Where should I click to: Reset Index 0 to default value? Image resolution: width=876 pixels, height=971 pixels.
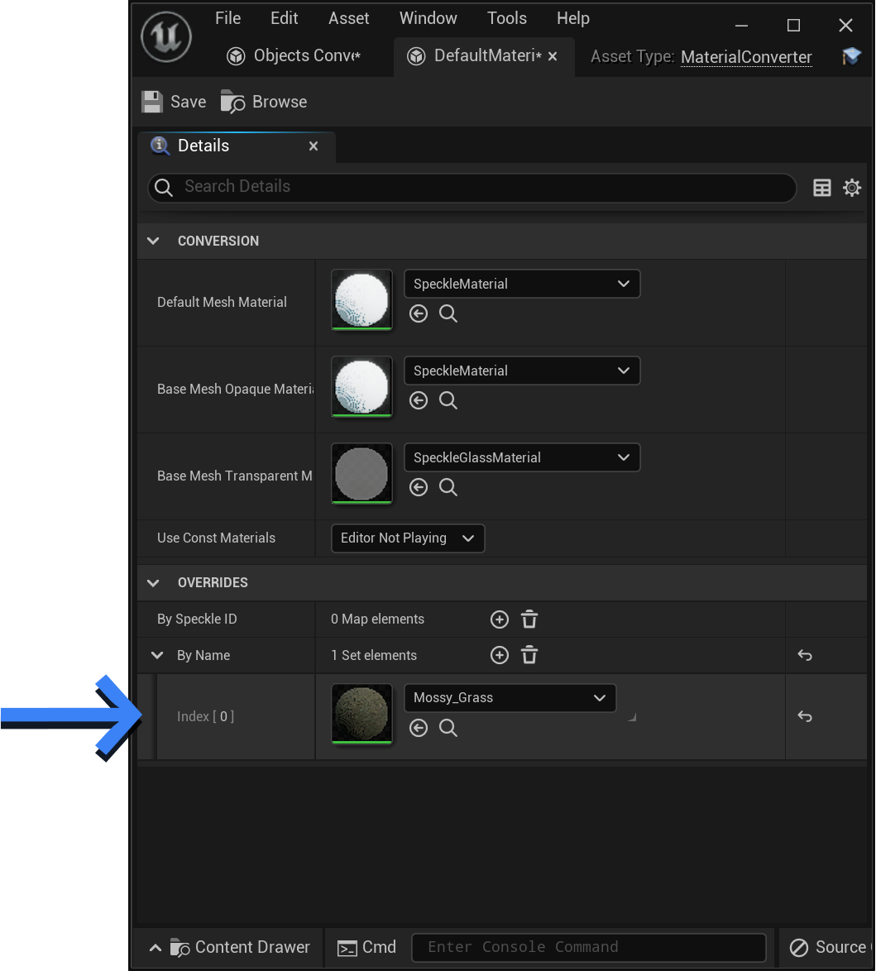(804, 716)
